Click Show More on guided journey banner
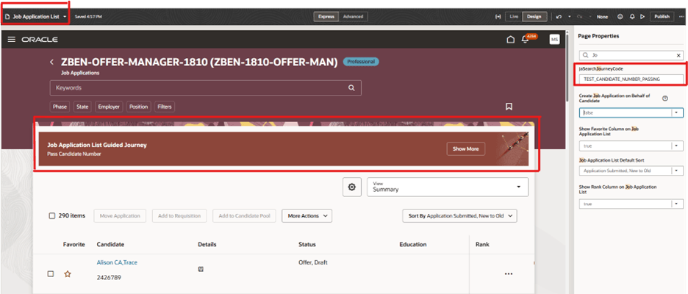 click(466, 148)
